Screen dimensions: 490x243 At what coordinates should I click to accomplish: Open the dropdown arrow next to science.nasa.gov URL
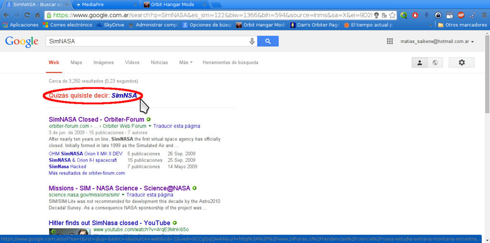click(123, 195)
